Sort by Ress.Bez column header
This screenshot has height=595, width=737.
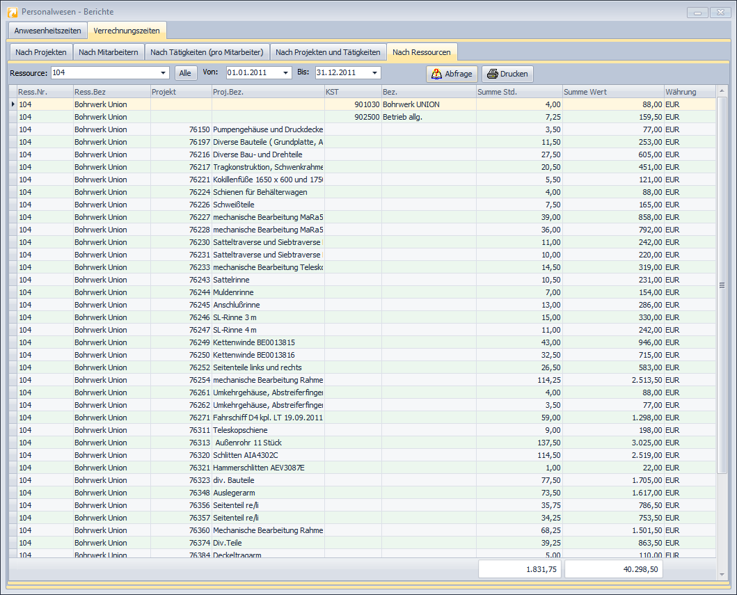click(x=112, y=92)
